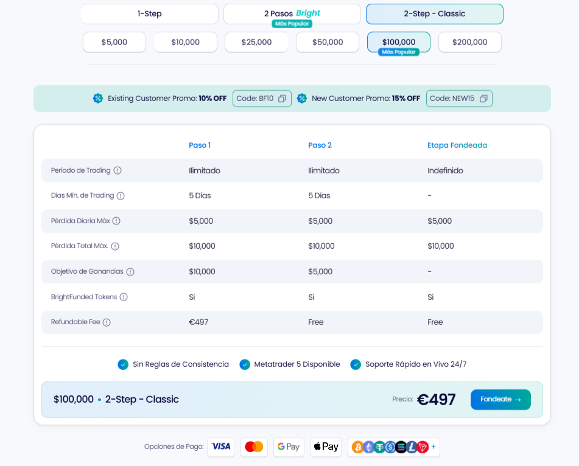
Task: Expand more crypto options plus sign
Action: point(433,447)
